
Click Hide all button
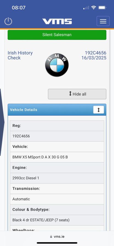tap(77, 94)
